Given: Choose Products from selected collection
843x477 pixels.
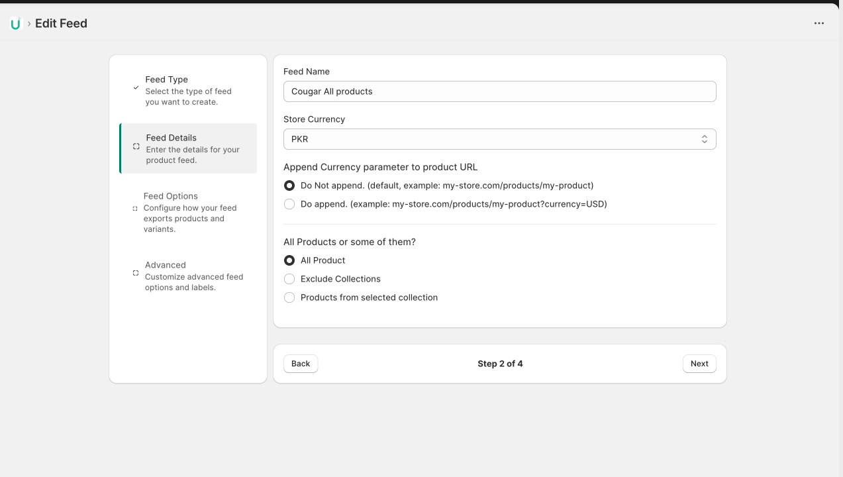Looking at the screenshot, I should (x=289, y=297).
